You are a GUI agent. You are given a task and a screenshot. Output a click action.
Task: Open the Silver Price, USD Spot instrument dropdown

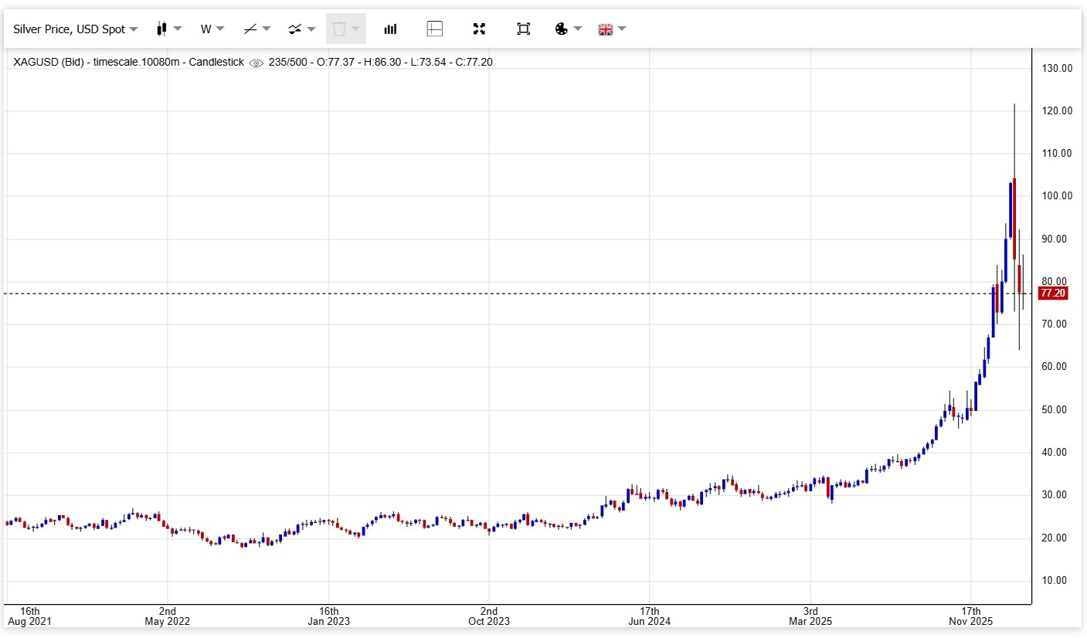(75, 29)
